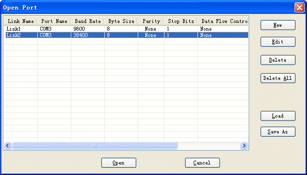Click the horizontal scrollbar right arrow
The height and width of the screenshot is (175, 307).
[x=244, y=145]
